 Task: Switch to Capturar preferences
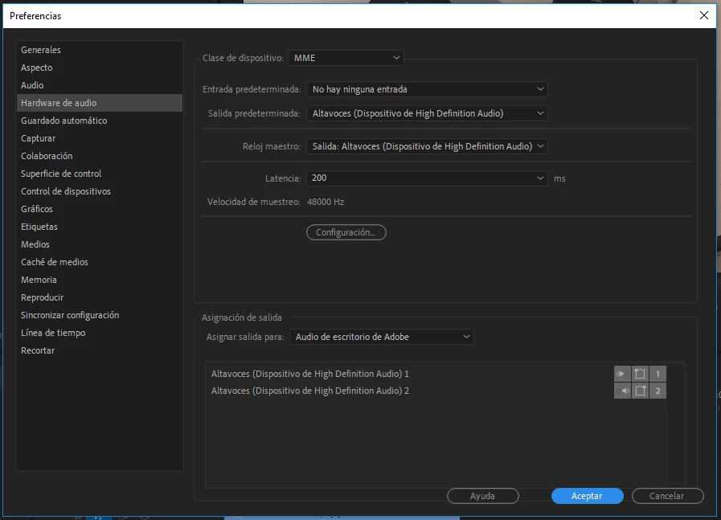point(100,138)
